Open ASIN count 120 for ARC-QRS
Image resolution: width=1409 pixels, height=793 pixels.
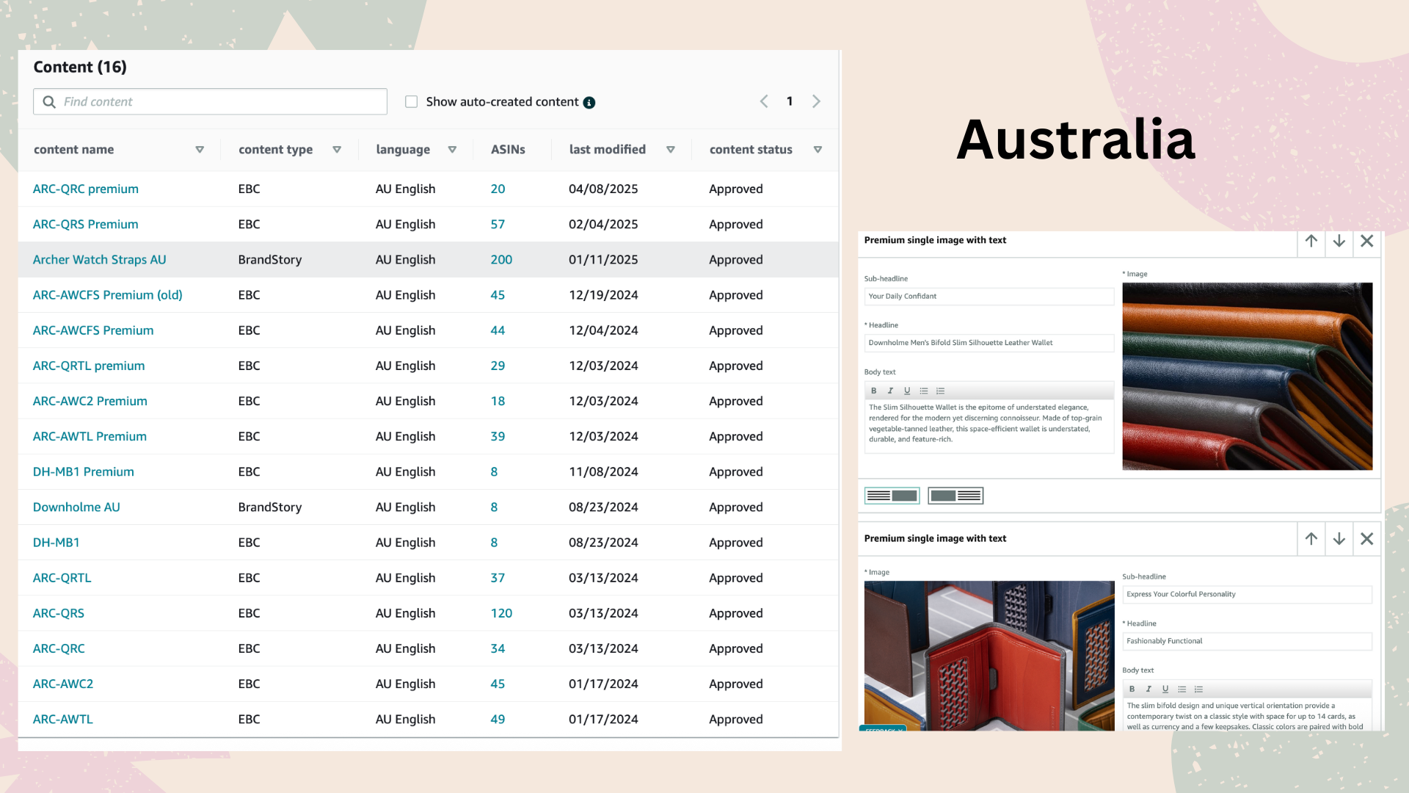coord(501,613)
